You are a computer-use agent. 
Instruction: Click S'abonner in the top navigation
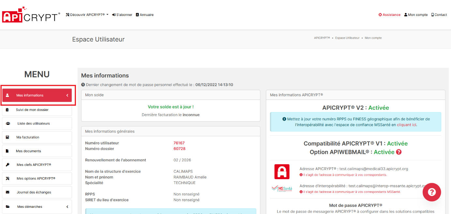(122, 15)
